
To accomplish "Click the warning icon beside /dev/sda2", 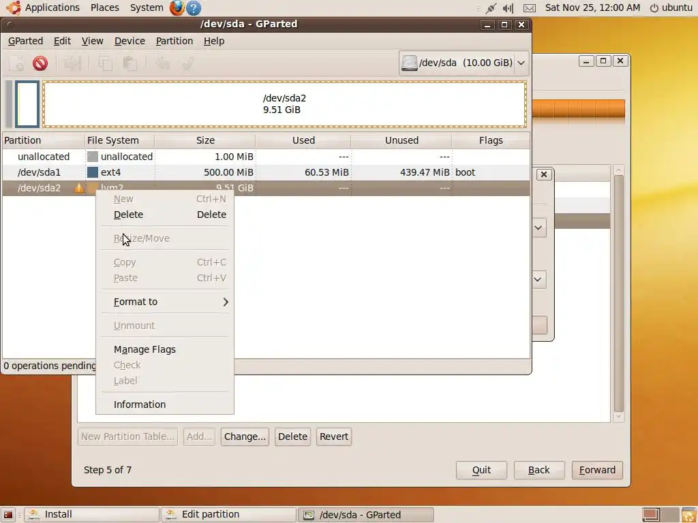I will pos(79,188).
